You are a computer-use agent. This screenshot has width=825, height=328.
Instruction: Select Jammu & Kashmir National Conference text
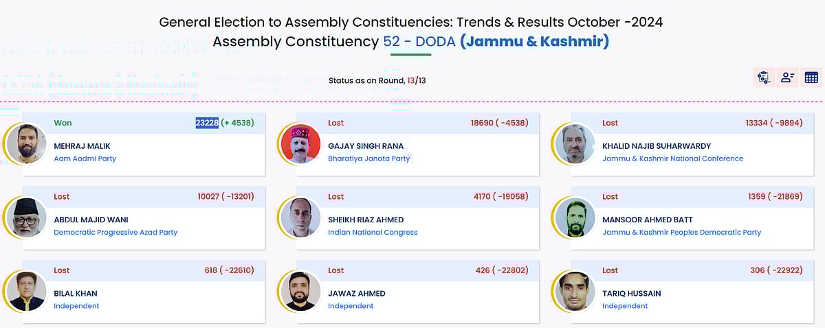(x=672, y=159)
